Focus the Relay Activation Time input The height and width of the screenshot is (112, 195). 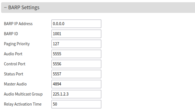click(76, 104)
